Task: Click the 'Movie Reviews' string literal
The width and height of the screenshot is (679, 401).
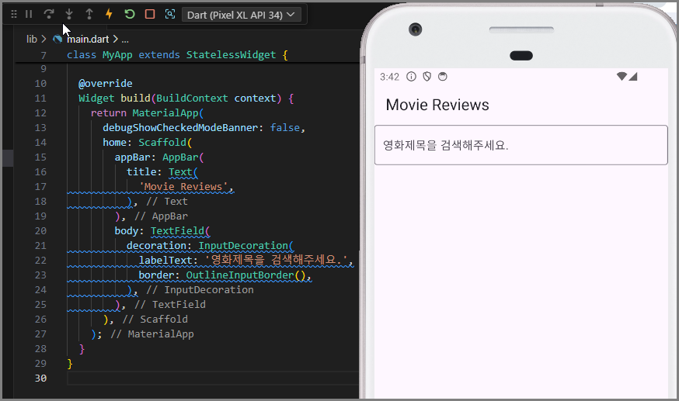Action: click(x=184, y=187)
